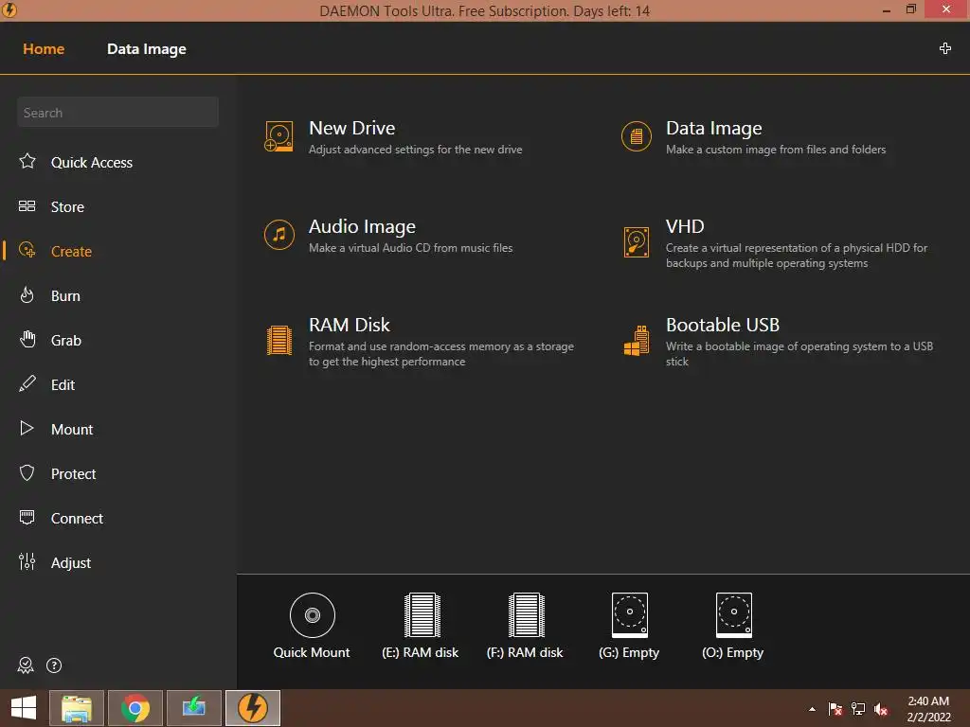Switch to the Data Image tab

tap(147, 49)
